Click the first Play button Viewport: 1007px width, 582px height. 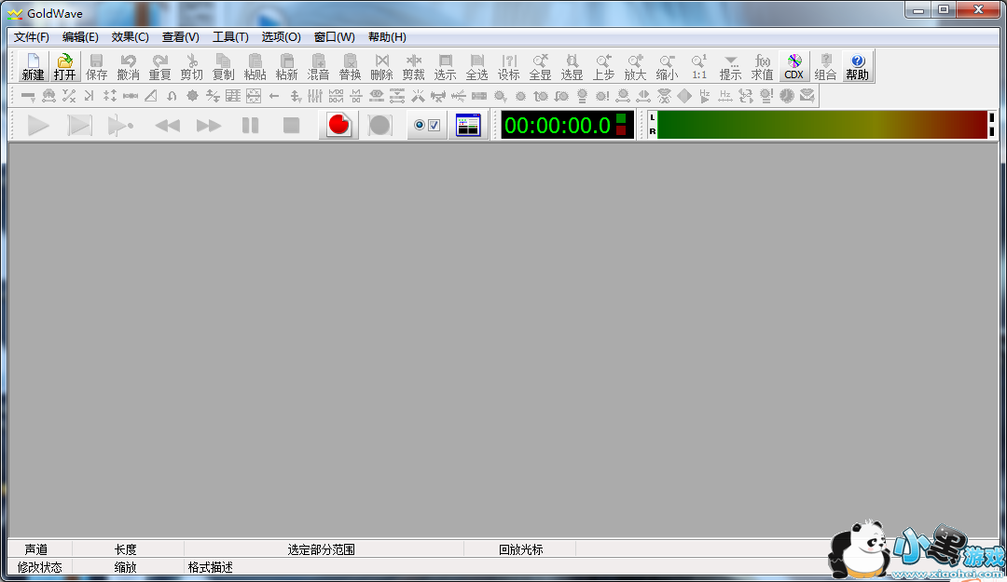coord(38,125)
